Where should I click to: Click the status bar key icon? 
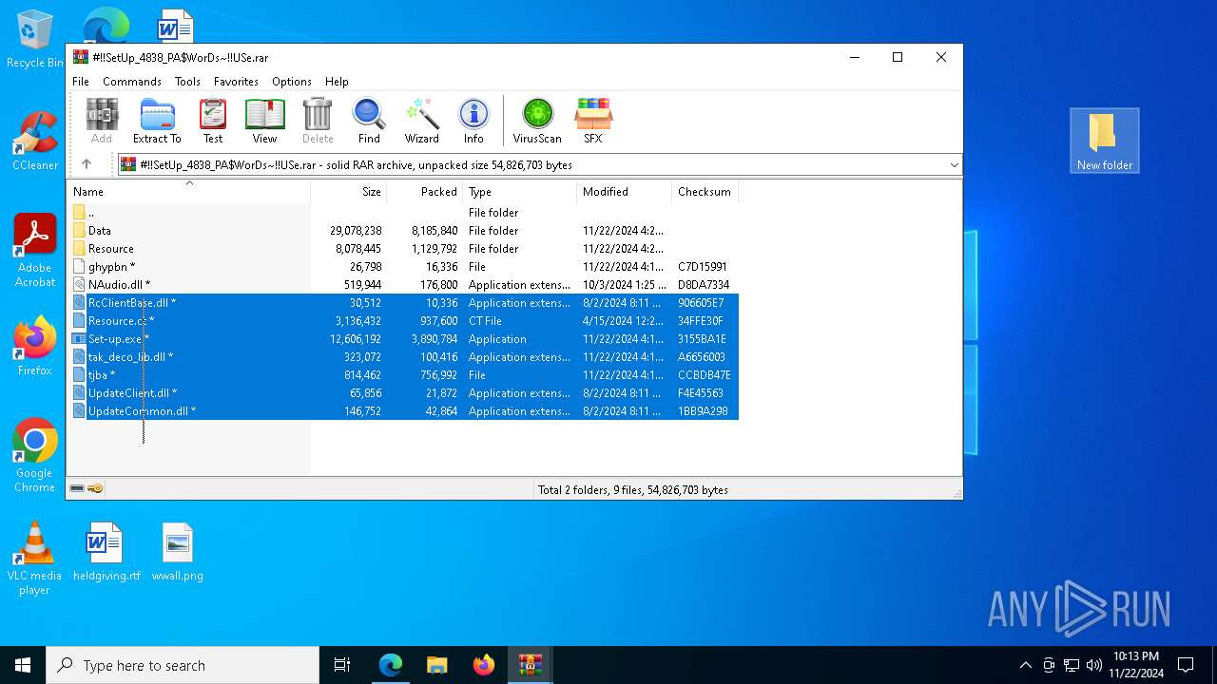[95, 489]
